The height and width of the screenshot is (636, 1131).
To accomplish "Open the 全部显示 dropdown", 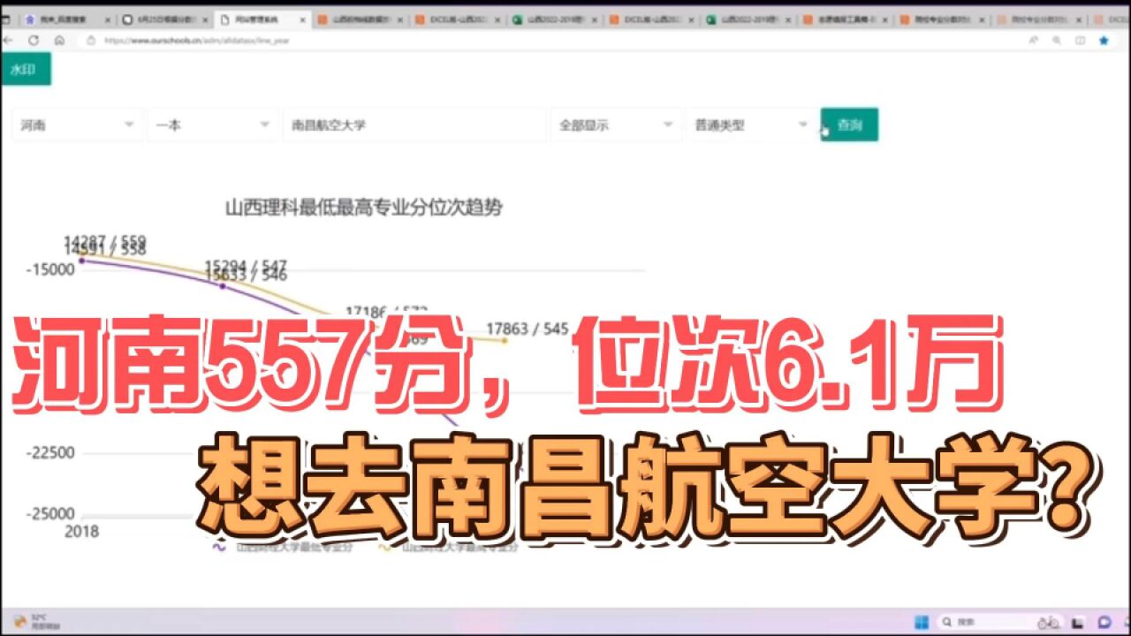I will (x=616, y=125).
